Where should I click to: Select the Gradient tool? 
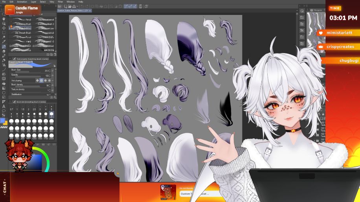click(4, 88)
